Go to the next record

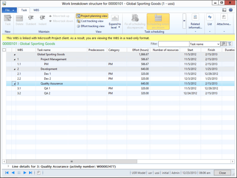pos(25,172)
